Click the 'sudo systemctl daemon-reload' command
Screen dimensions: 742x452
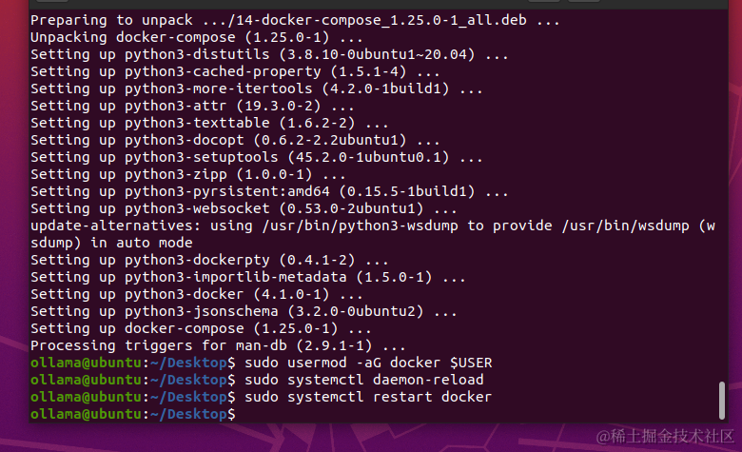coord(363,380)
